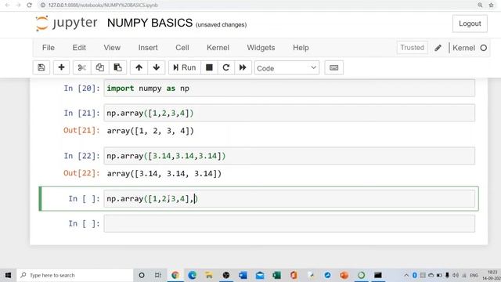Open the Windows Start menu
The width and height of the screenshot is (501, 282).
(x=8, y=275)
